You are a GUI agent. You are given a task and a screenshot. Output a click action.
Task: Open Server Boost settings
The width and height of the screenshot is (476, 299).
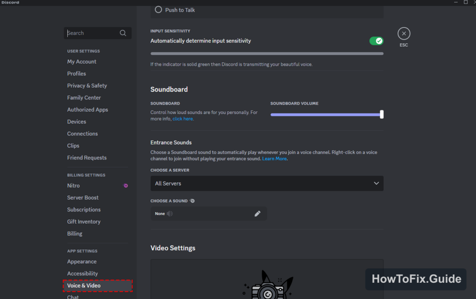[x=83, y=198]
